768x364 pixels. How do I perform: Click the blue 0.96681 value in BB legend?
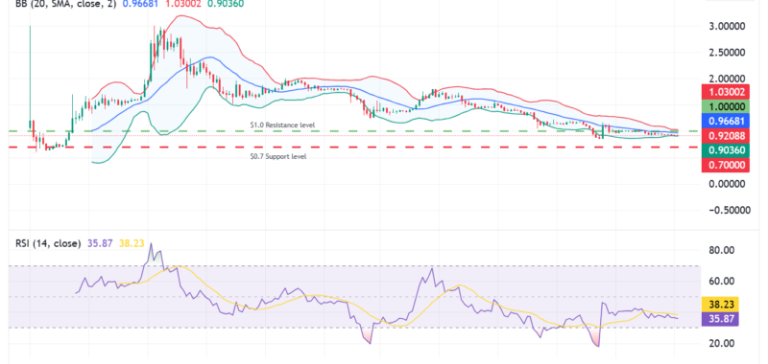point(140,4)
